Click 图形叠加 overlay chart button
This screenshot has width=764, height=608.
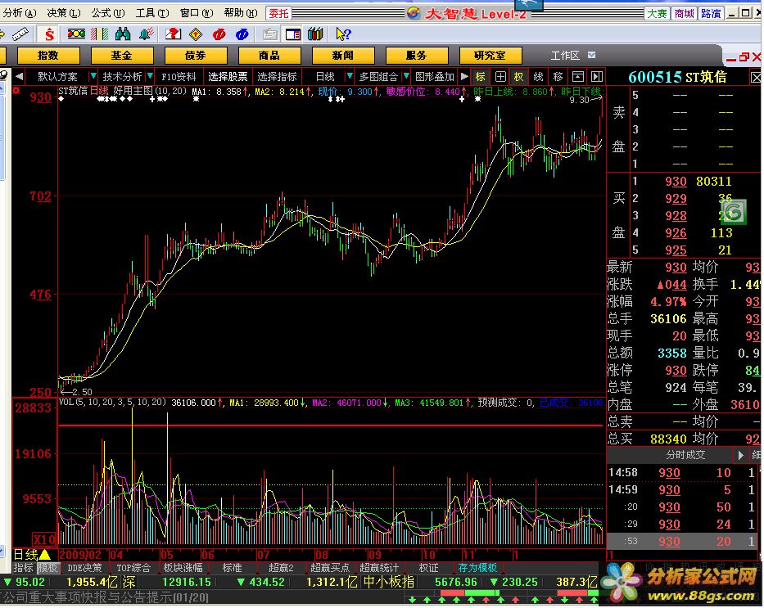[x=435, y=76]
